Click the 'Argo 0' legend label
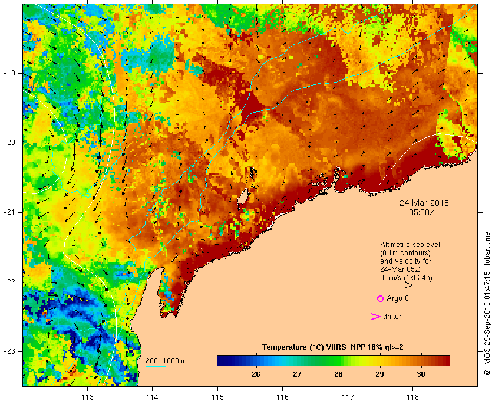Screen dimensions: 495x401 397,298
